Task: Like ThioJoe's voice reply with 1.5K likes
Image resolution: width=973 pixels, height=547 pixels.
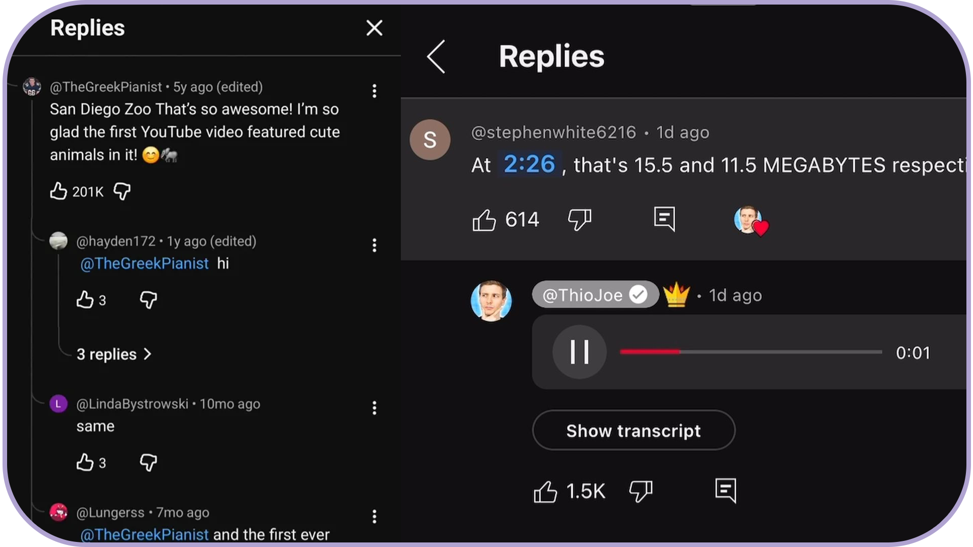Action: 545,491
